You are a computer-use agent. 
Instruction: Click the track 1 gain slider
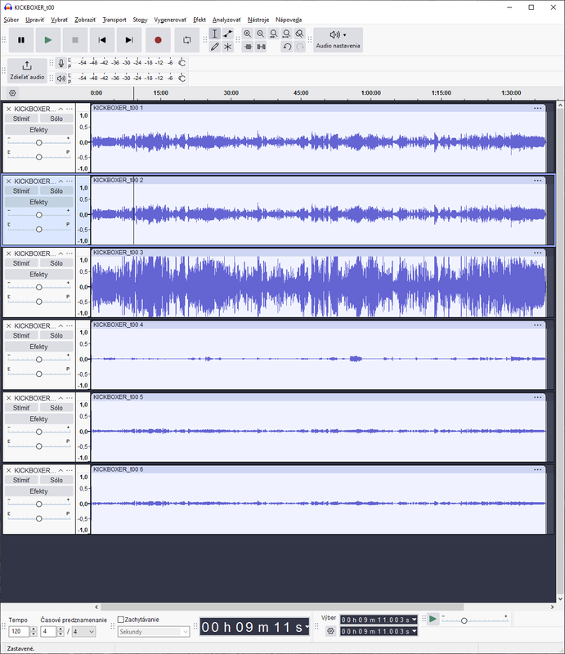(38, 142)
